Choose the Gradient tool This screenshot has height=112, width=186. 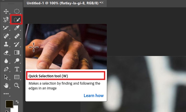click(17, 52)
